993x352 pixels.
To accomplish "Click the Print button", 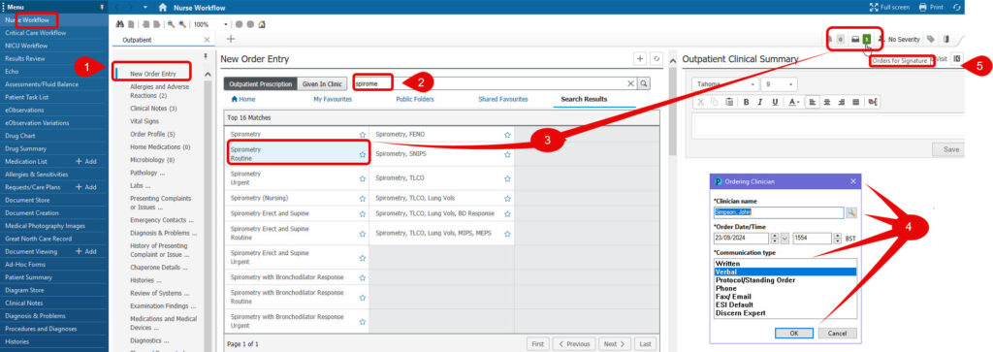I will (x=931, y=7).
